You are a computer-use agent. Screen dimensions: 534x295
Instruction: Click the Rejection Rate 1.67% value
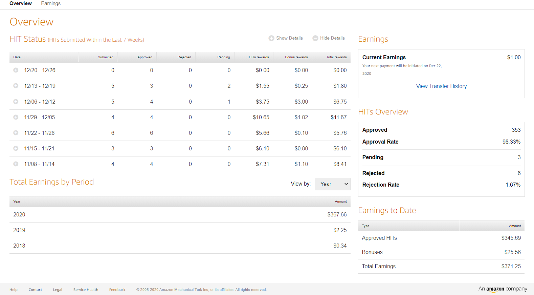click(513, 185)
